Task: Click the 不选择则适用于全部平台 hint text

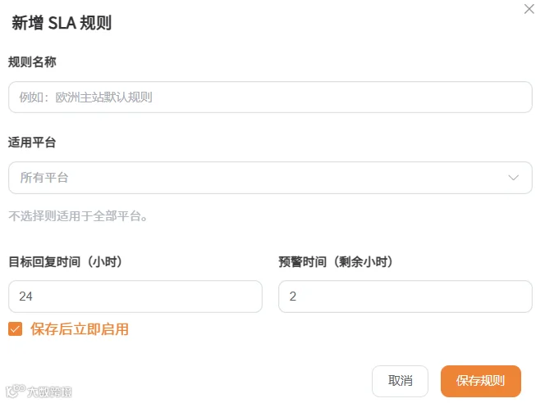Action: [79, 216]
